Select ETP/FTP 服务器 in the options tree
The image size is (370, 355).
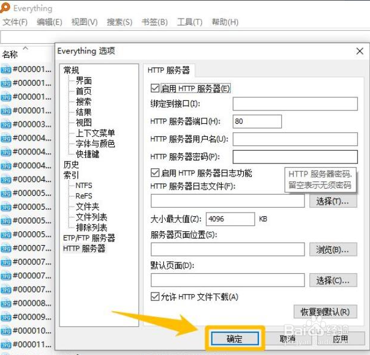[x=89, y=238]
